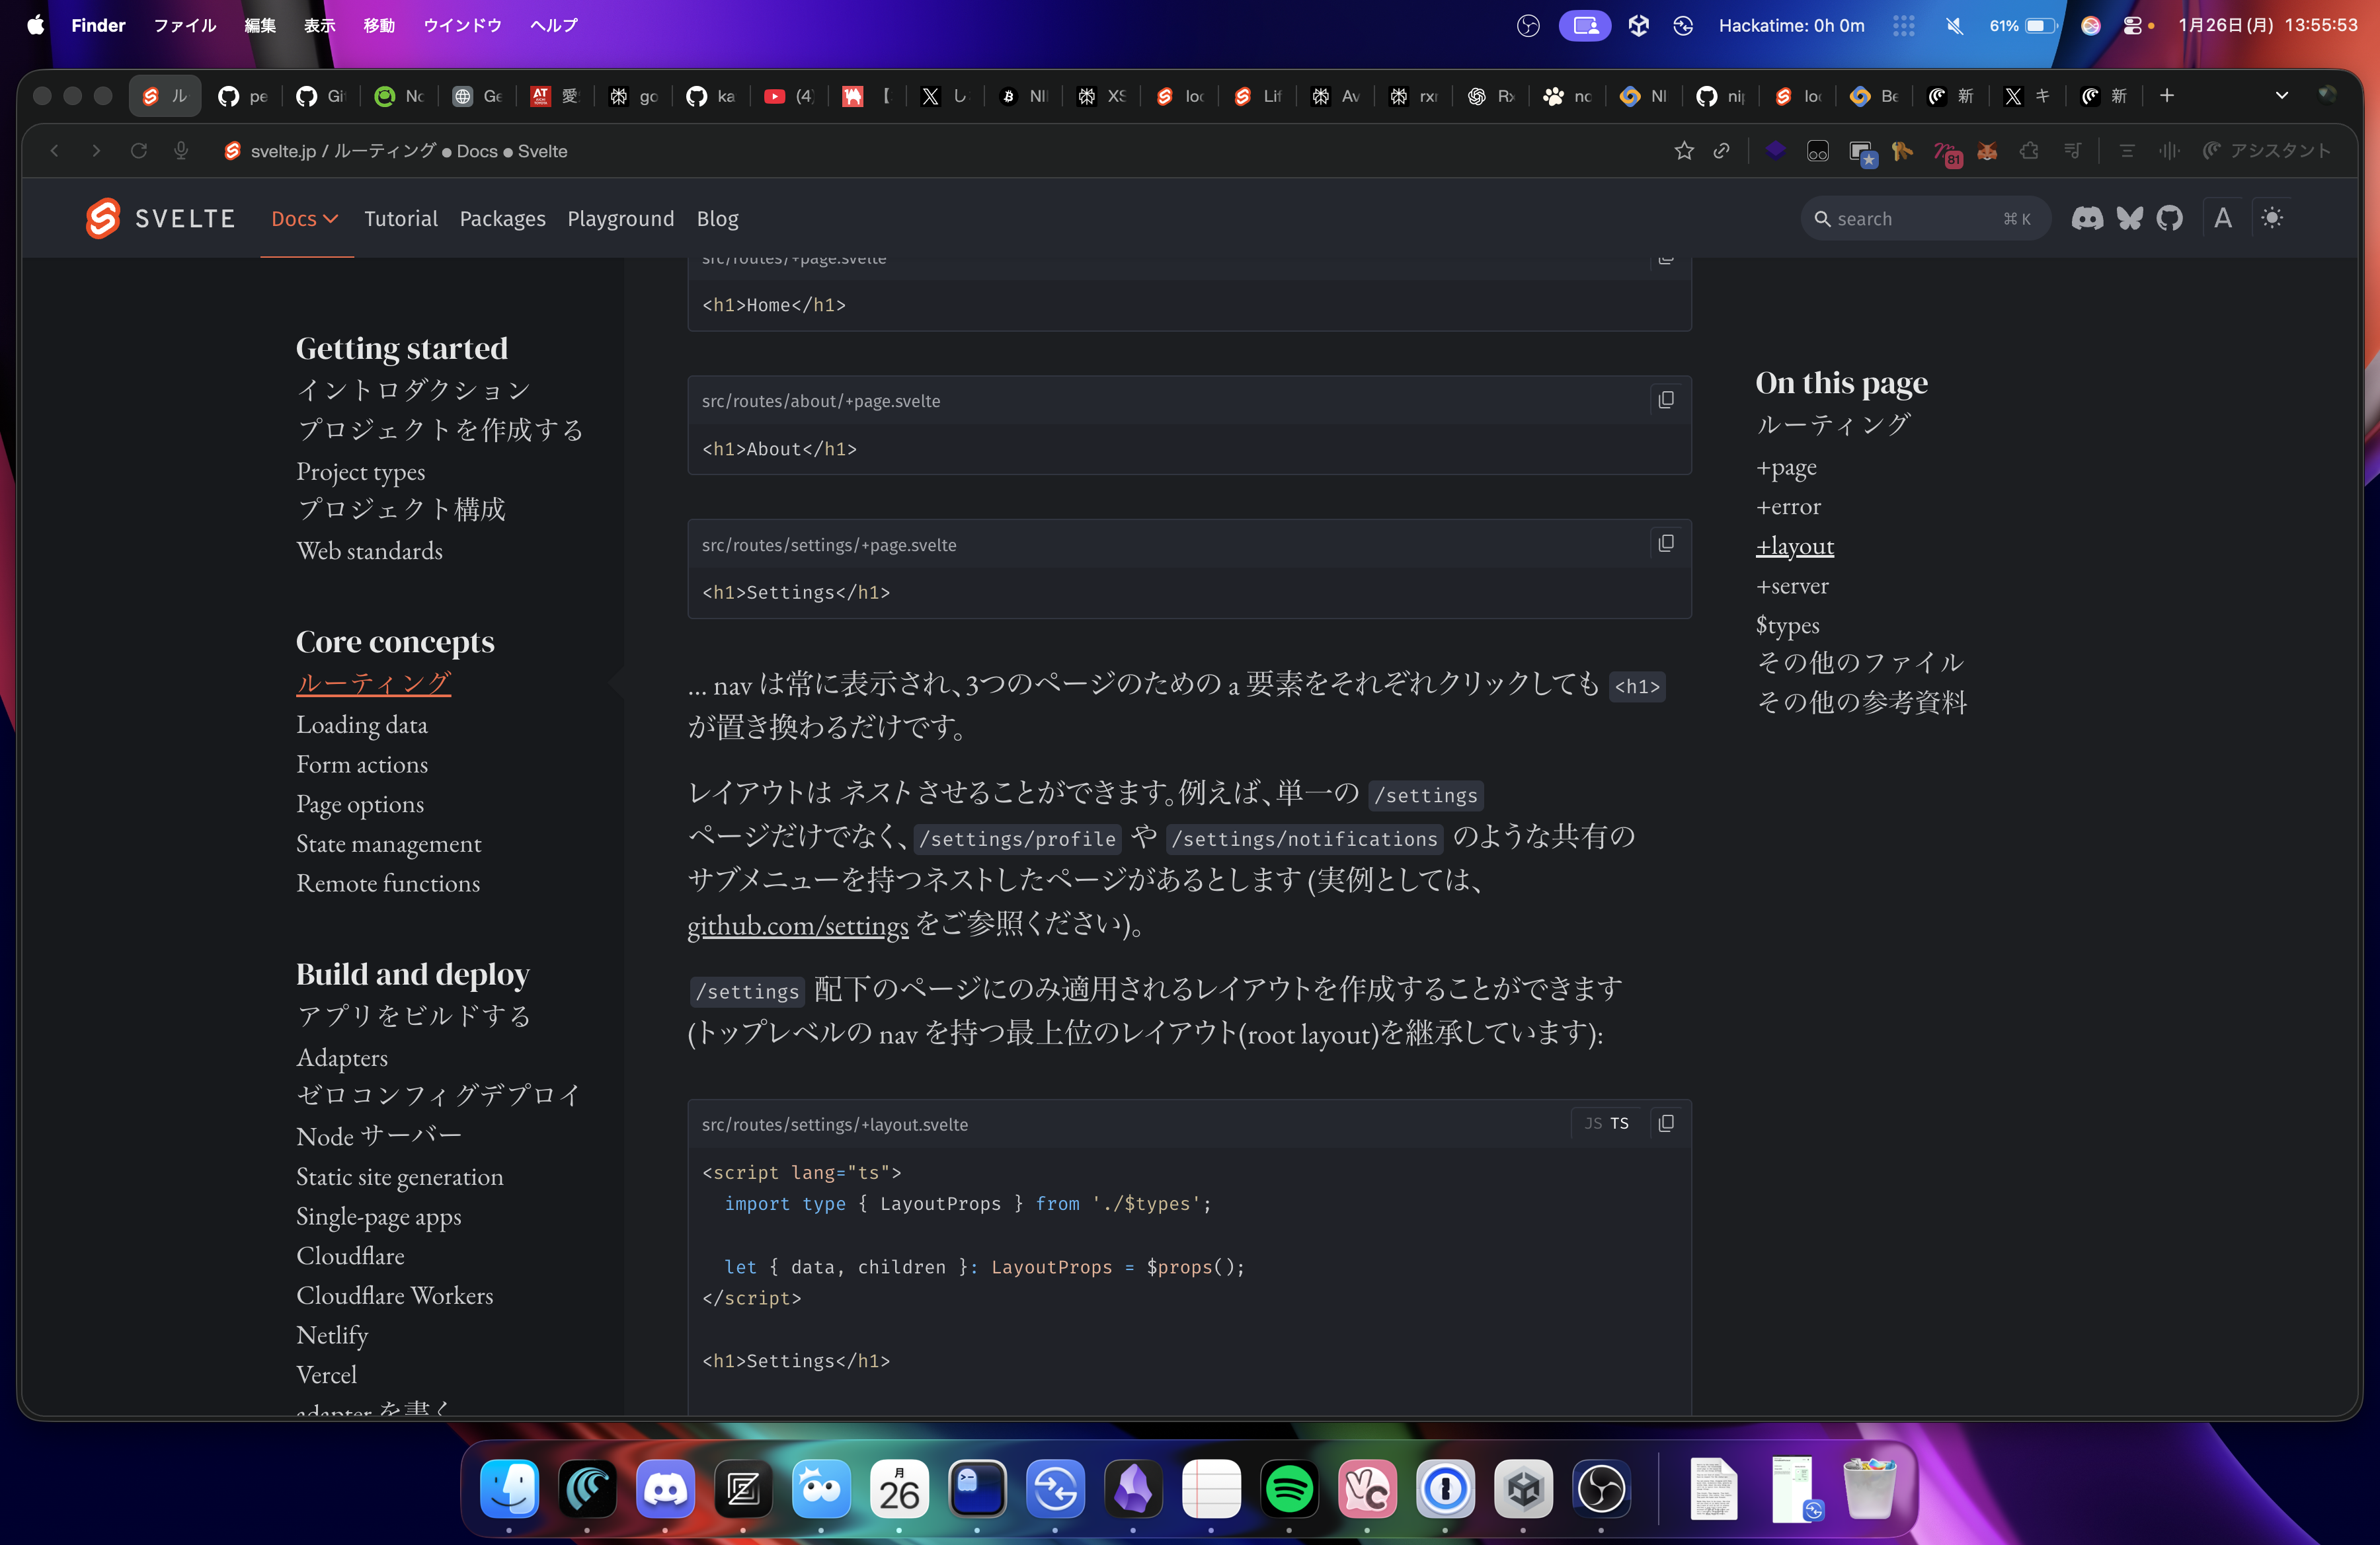This screenshot has height=1545, width=2380.
Task: Copy the about/+page.svelte code block
Action: pyautogui.click(x=1665, y=400)
